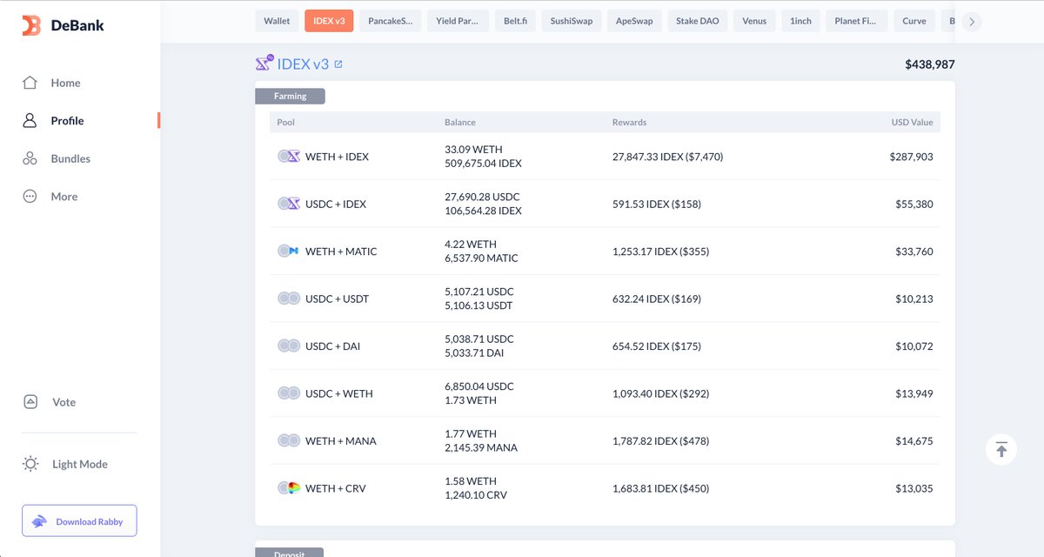Click the Rewards column header

click(x=629, y=123)
